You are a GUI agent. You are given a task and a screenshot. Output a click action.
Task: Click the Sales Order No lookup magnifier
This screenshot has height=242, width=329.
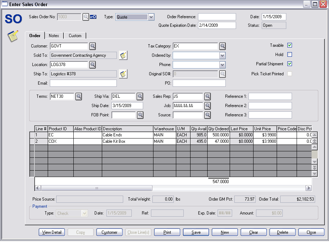(86, 17)
